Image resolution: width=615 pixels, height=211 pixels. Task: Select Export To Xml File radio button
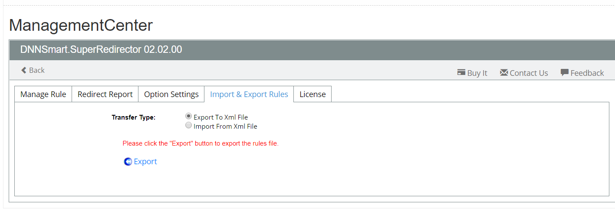click(188, 116)
